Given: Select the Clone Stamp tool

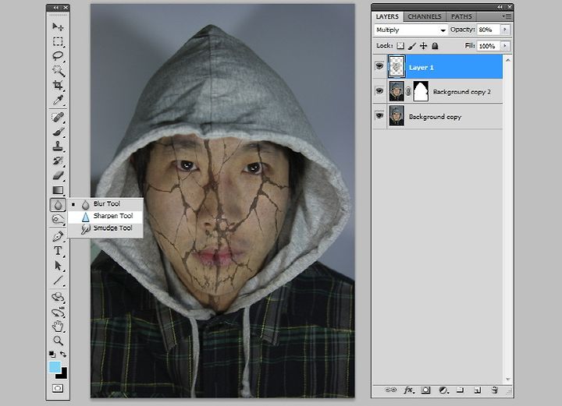Looking at the screenshot, I should tap(58, 147).
